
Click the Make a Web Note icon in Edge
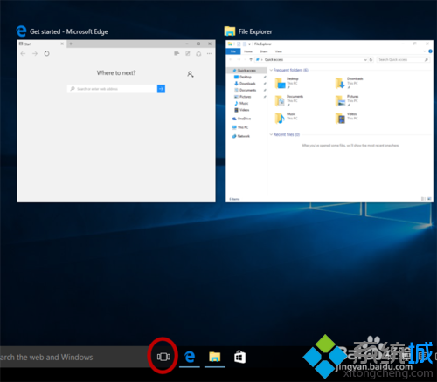click(188, 53)
